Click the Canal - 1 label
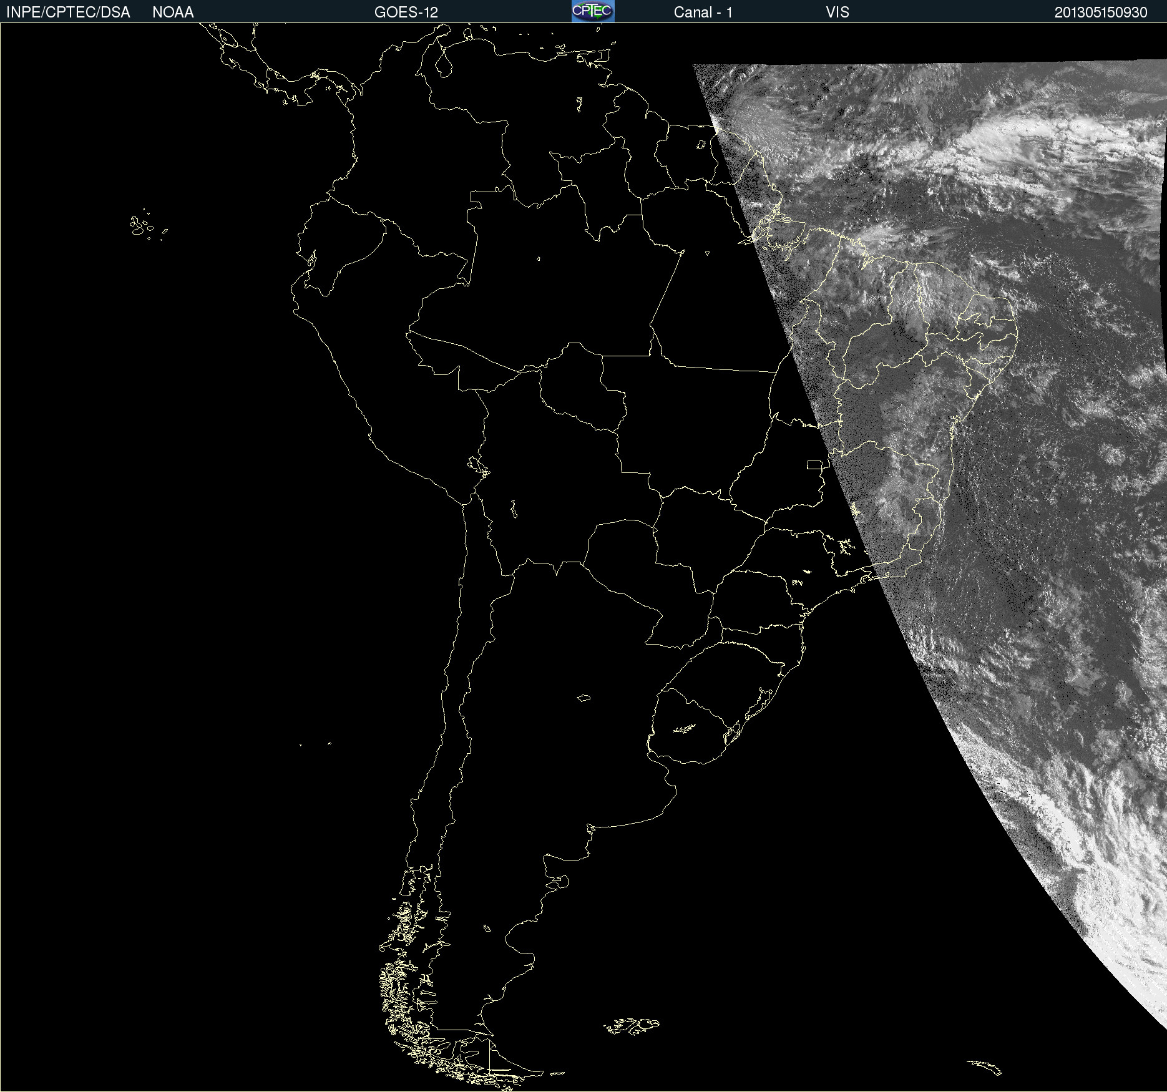Viewport: 1167px width, 1092px height. pos(703,12)
